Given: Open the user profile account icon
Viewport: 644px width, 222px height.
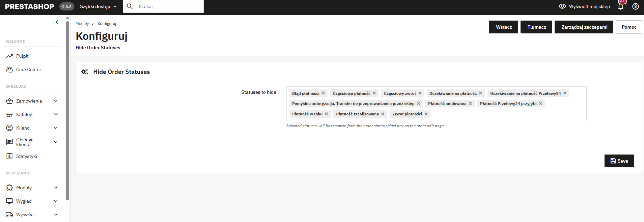Looking at the screenshot, I should coord(636,6).
